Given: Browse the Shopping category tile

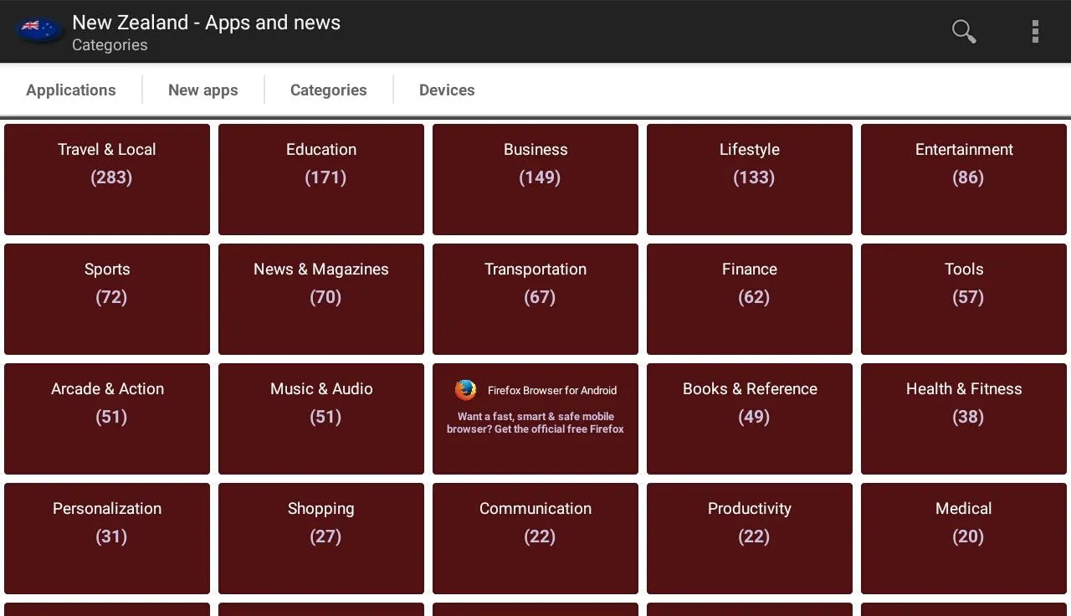Looking at the screenshot, I should [321, 538].
